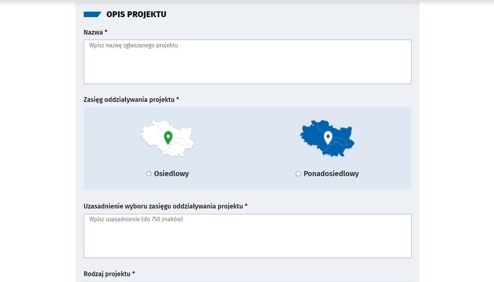Click the blue banner icon beside OPIS PROJEKTU

[x=92, y=14]
